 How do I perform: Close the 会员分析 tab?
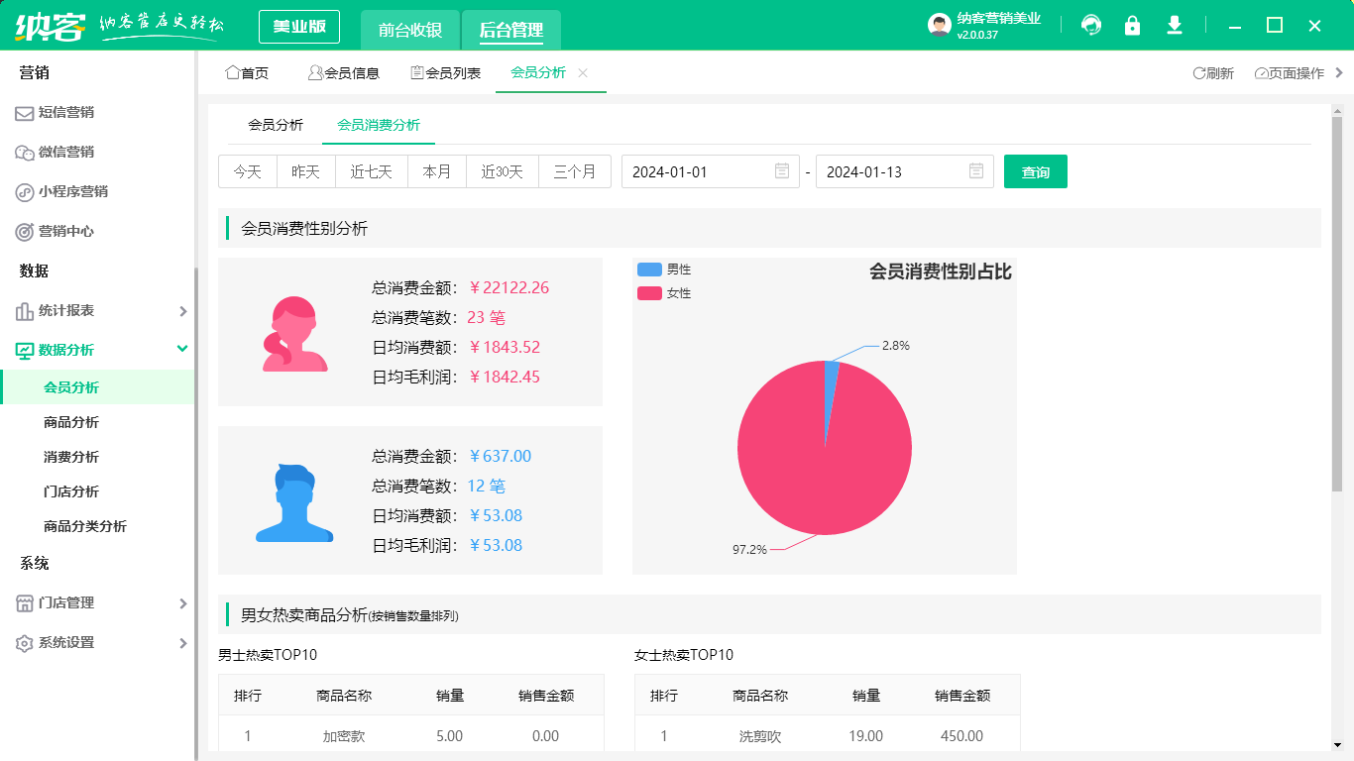583,73
